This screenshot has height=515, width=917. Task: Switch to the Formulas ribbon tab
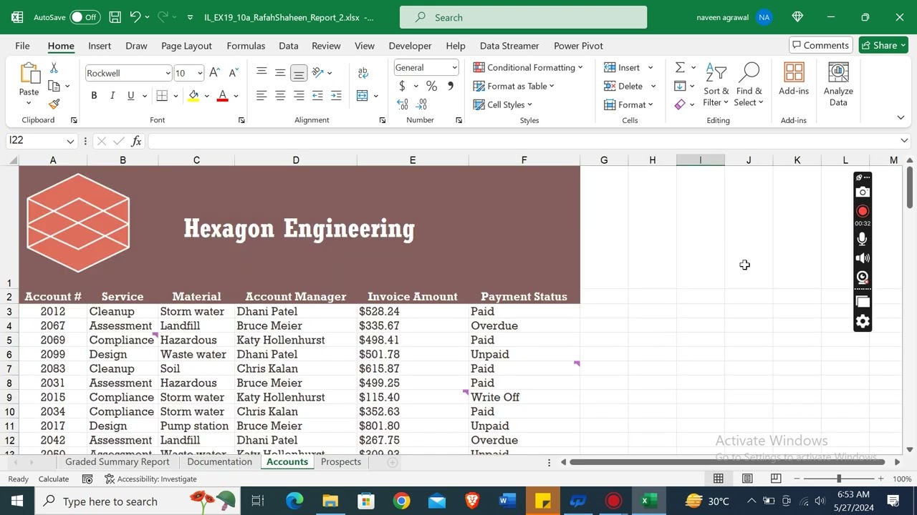pos(246,46)
